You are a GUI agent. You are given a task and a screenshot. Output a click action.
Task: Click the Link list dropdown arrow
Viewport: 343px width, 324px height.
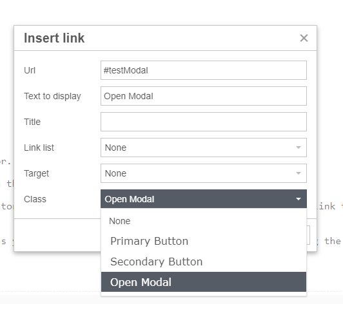pos(299,148)
